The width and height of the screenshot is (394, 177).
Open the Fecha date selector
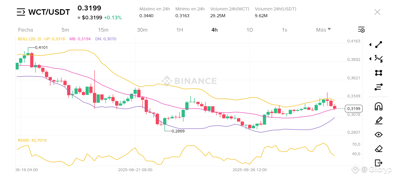26,30
